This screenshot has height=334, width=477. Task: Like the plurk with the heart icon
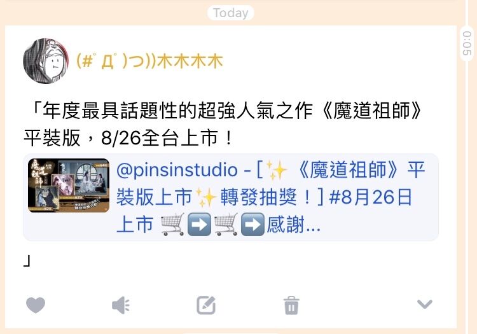36,305
